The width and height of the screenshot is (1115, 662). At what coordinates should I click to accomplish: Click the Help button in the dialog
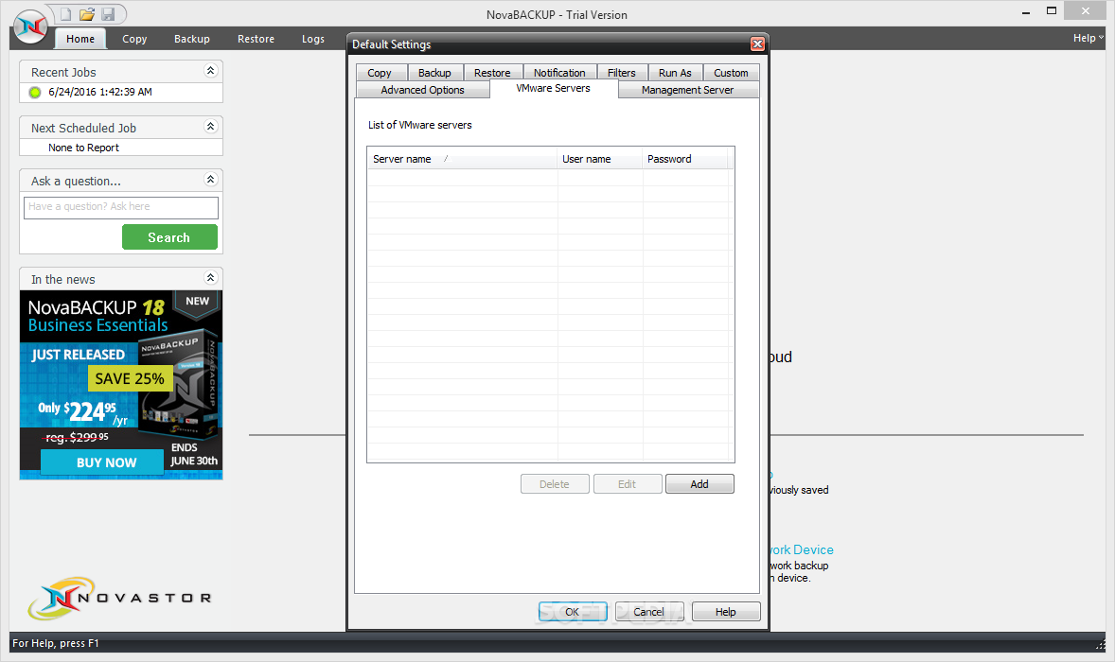(725, 612)
